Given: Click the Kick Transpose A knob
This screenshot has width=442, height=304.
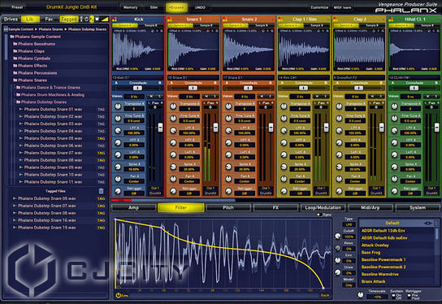Looking at the screenshot, I should pyautogui.click(x=118, y=106).
